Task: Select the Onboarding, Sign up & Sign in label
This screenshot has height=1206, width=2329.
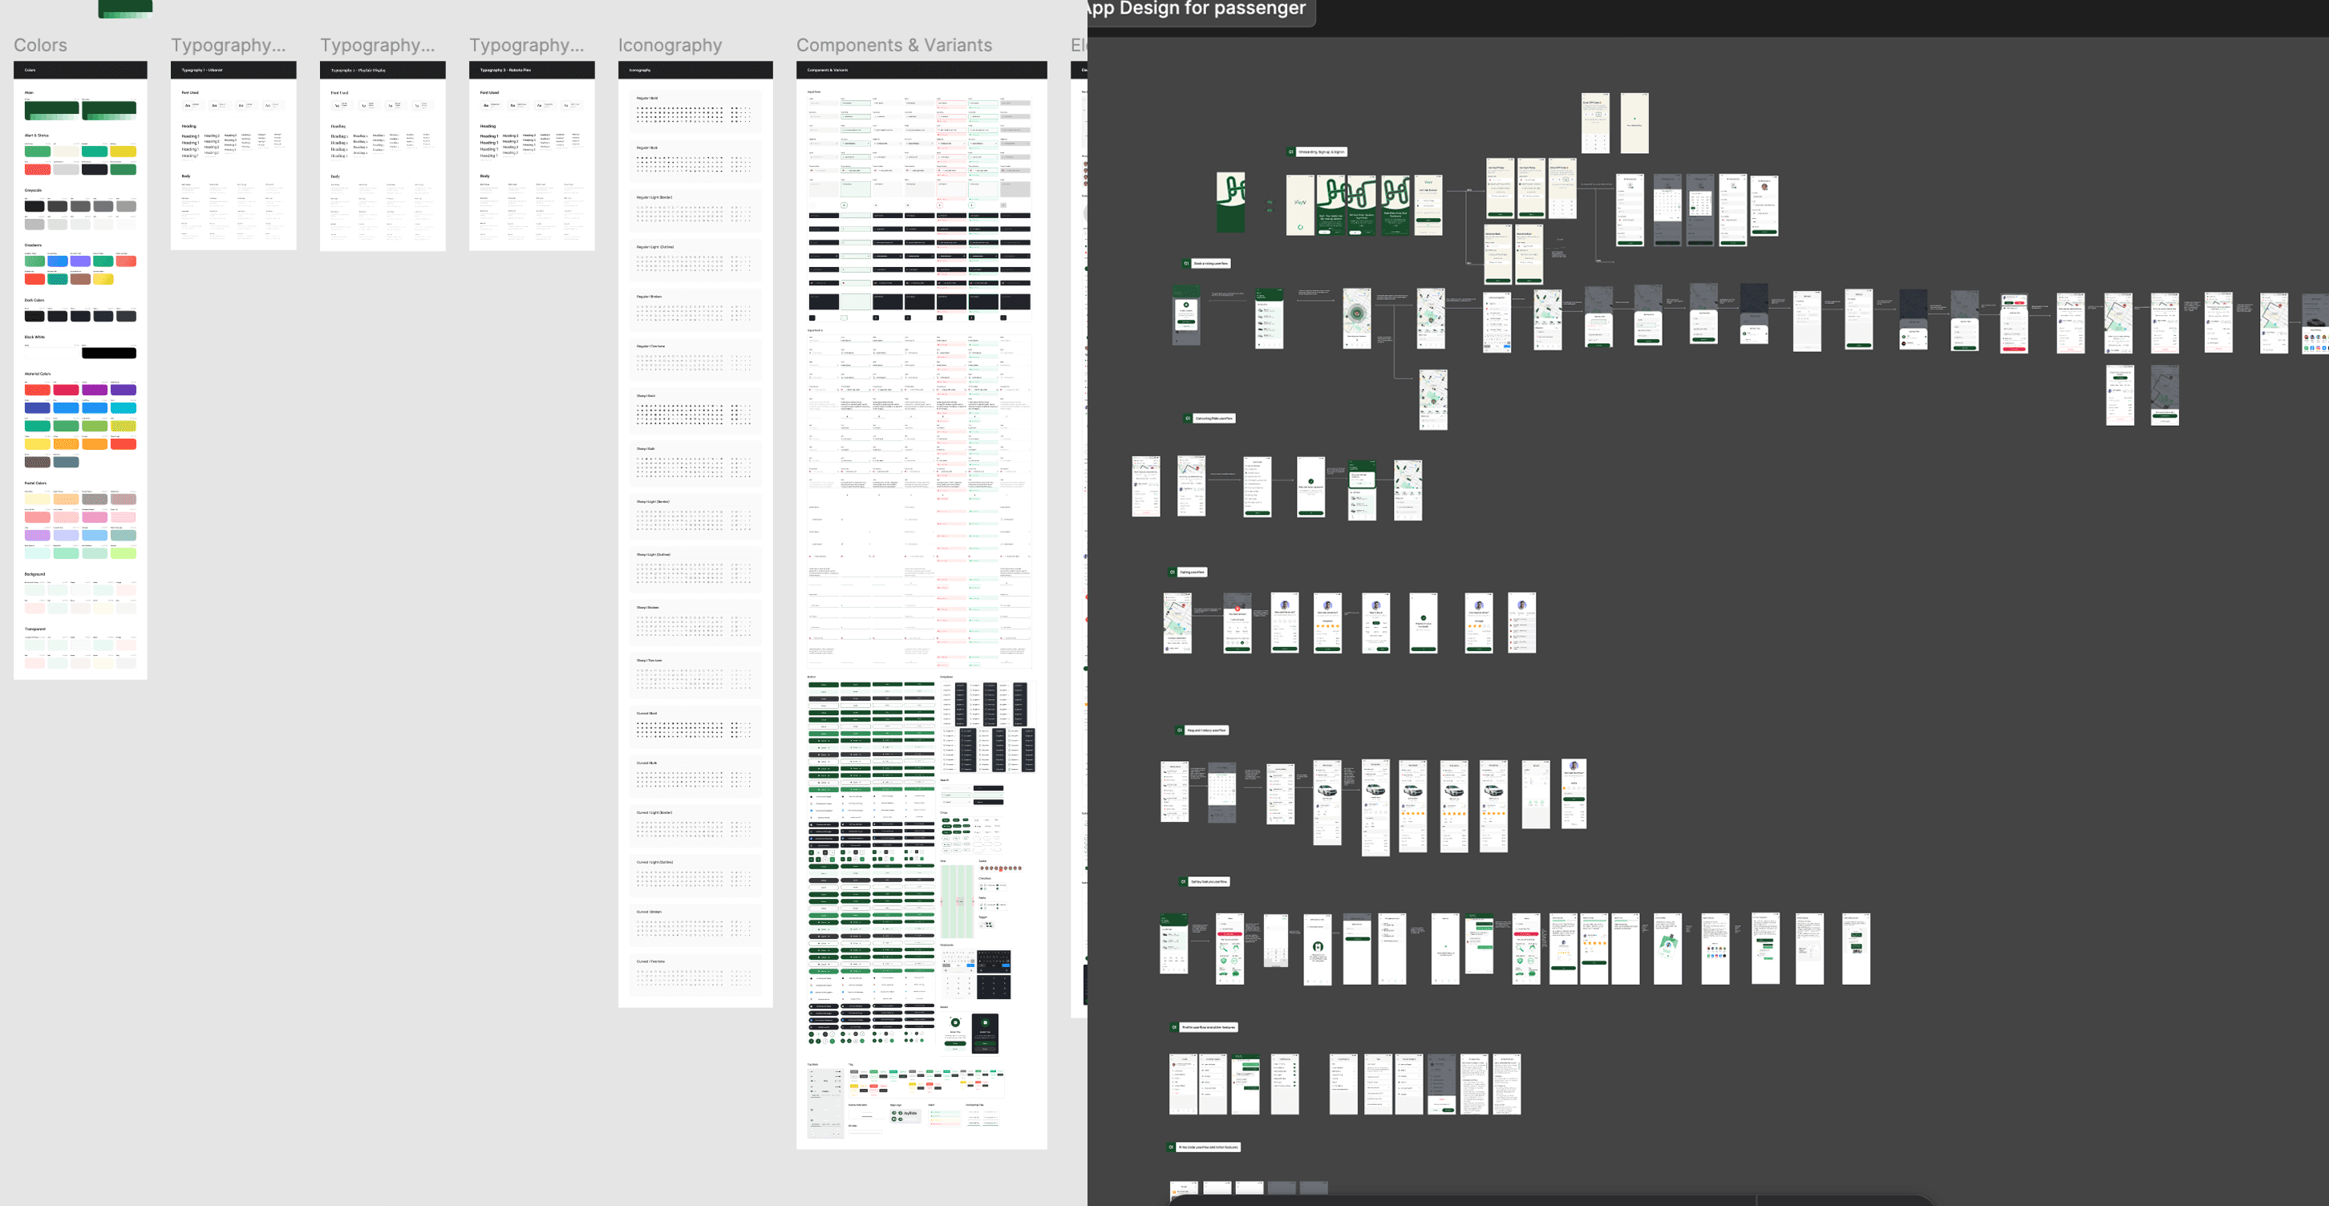Action: [1321, 152]
